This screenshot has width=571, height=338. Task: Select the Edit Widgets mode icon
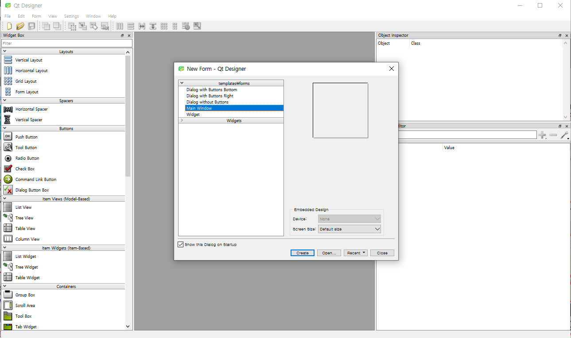72,26
